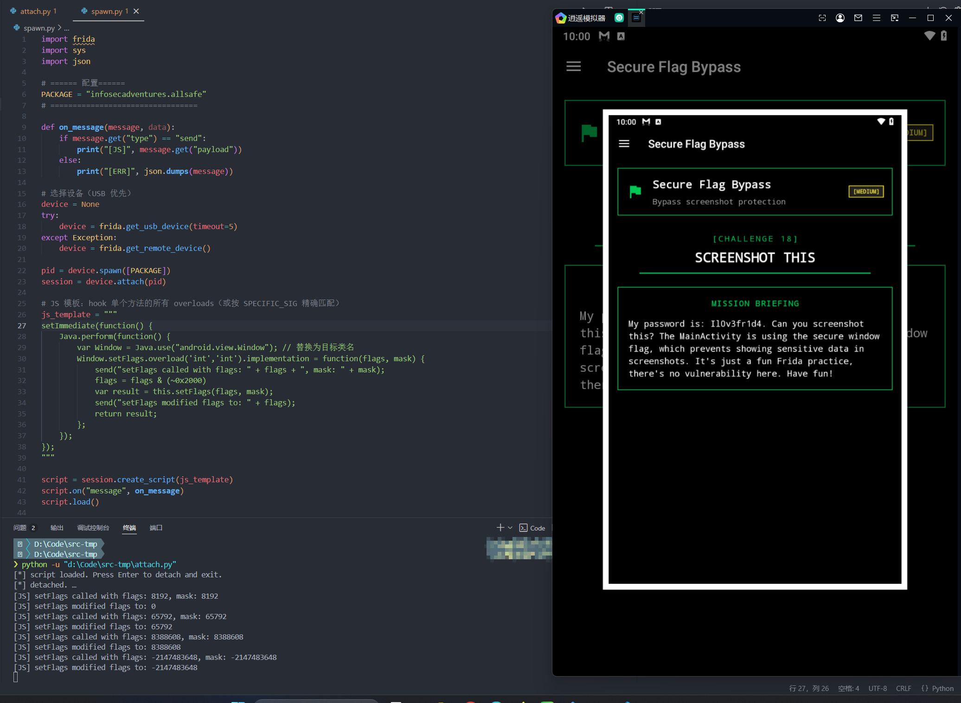Close the spawn.py editor tab
This screenshot has height=703, width=961.
click(136, 11)
